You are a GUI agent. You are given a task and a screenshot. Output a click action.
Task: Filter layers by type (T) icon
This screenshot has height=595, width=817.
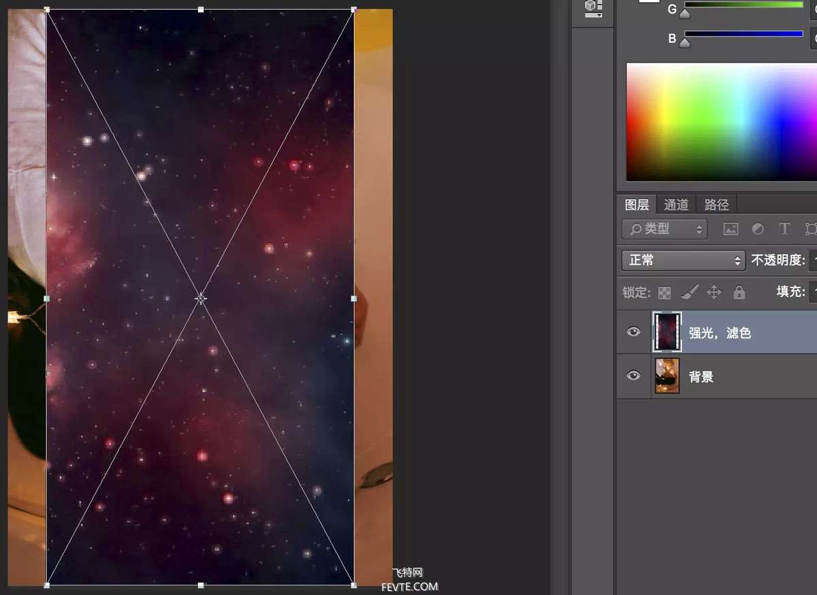[784, 229]
